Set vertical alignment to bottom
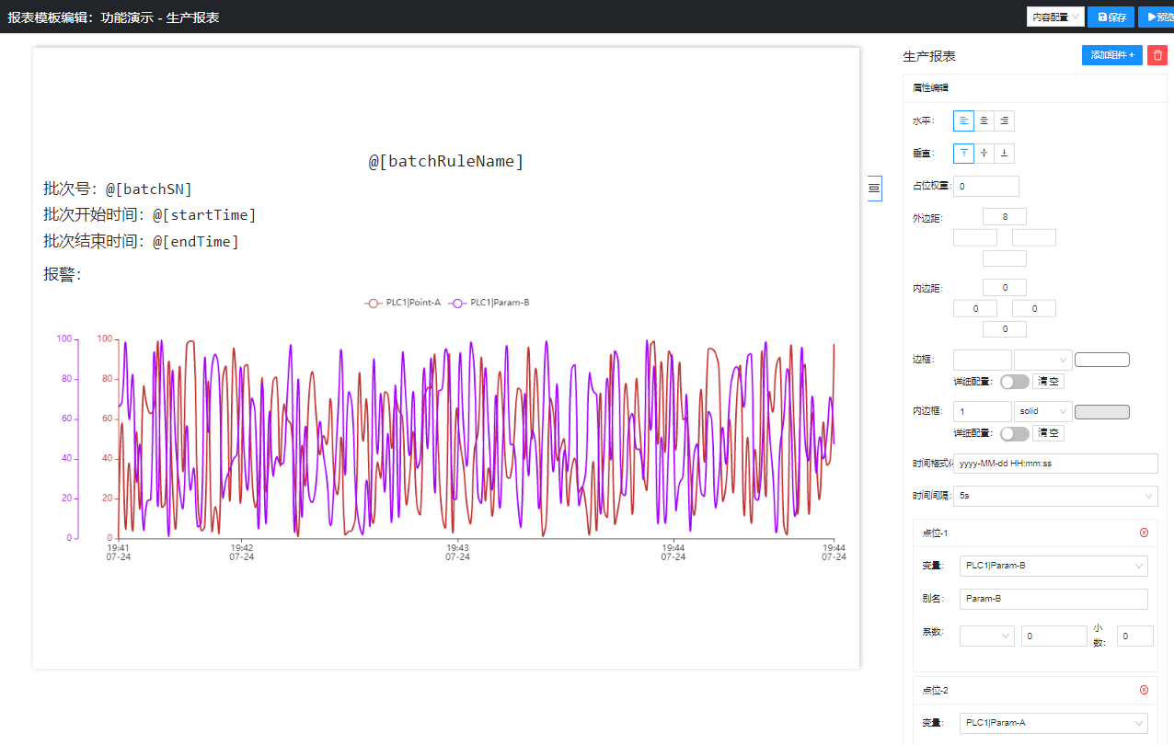 (x=1004, y=154)
